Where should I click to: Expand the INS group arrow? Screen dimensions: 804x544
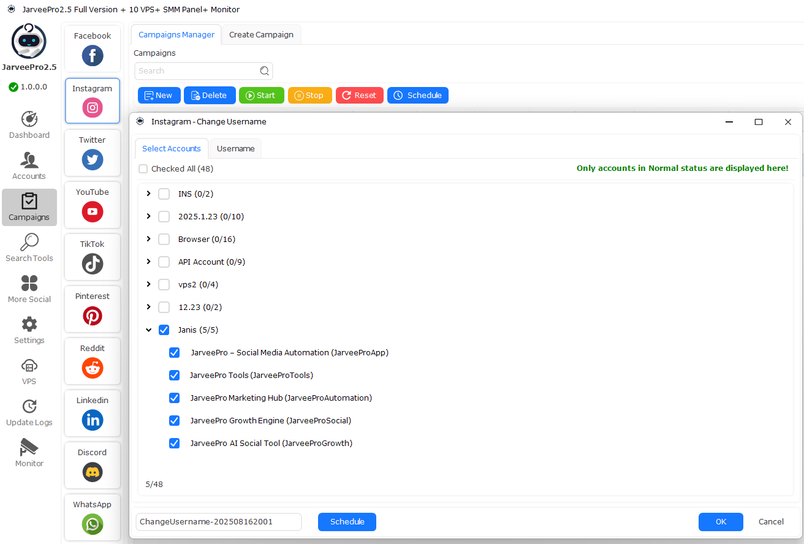click(x=148, y=194)
